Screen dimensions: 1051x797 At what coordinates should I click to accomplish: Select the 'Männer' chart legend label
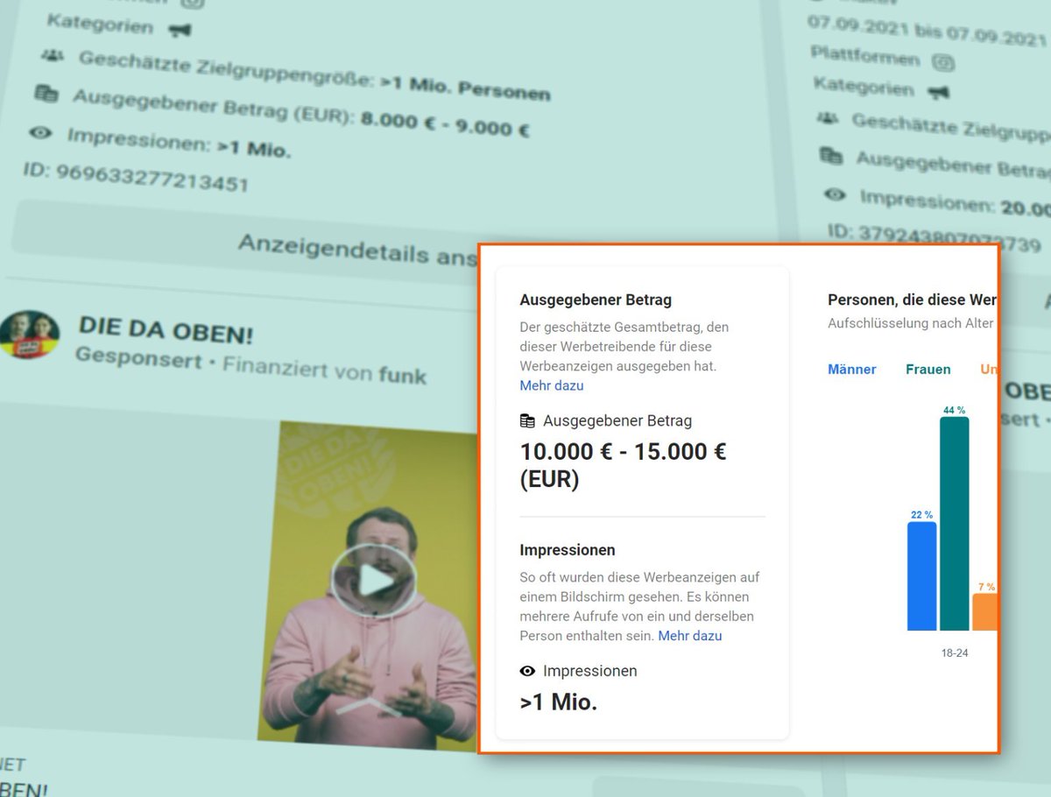click(x=851, y=370)
